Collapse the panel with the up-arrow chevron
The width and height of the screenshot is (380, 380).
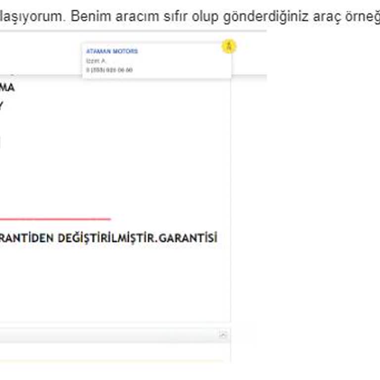tap(223, 335)
